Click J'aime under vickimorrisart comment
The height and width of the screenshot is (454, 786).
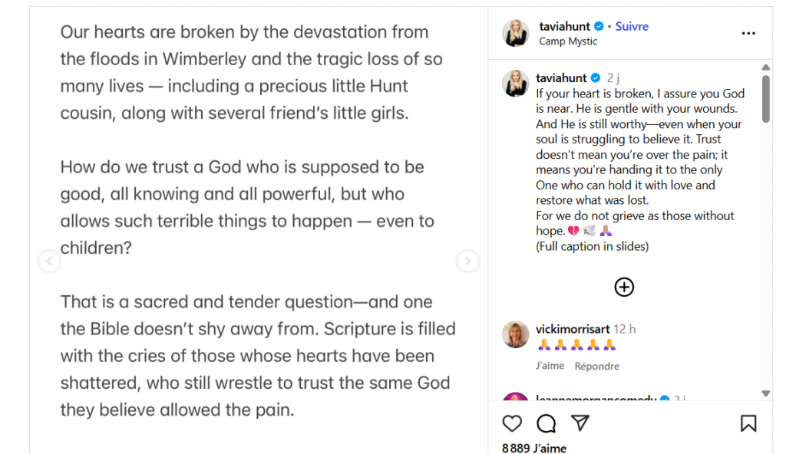pyautogui.click(x=550, y=367)
